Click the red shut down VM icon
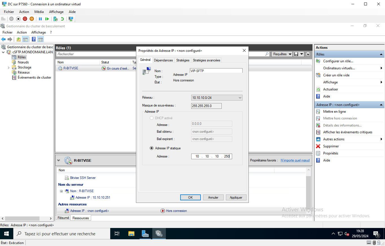 coord(25,19)
